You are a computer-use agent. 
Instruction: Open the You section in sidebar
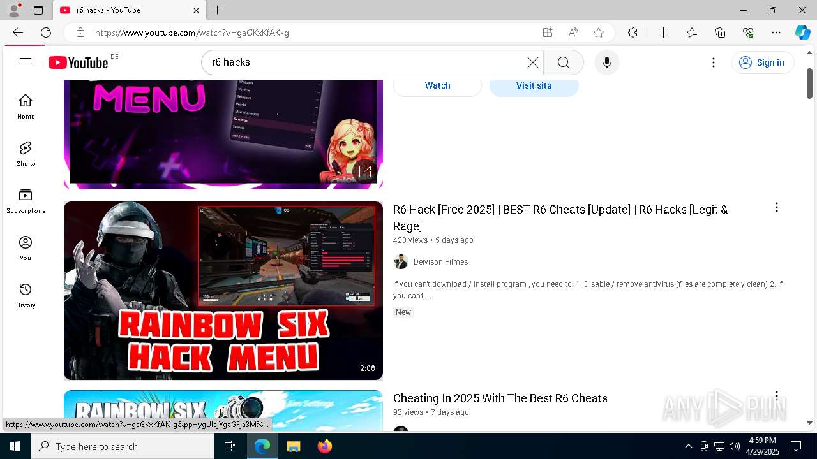point(26,248)
